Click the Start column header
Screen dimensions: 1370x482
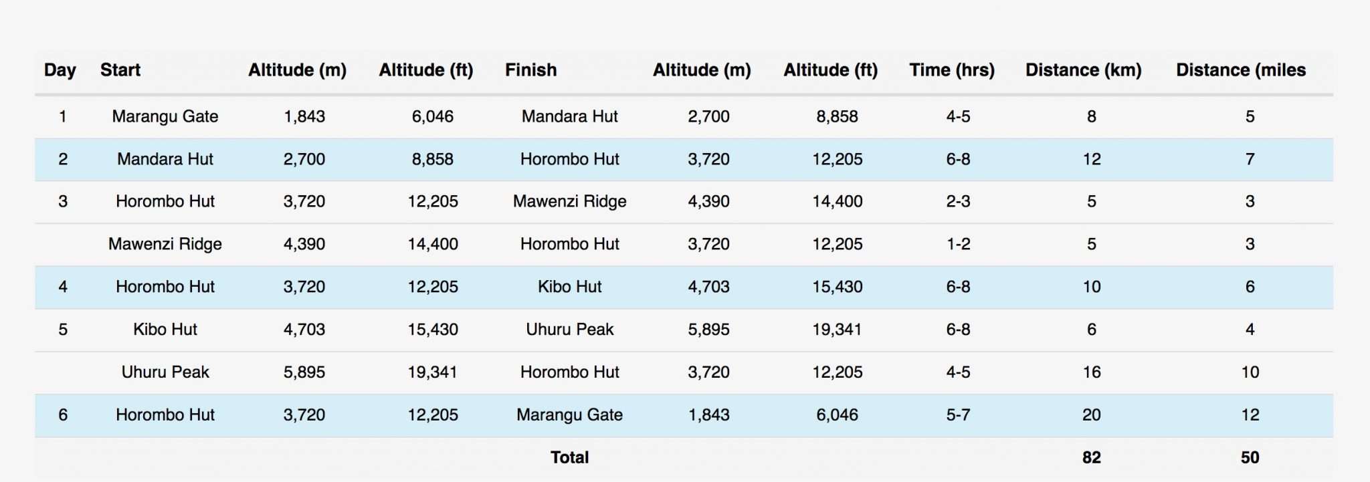click(x=120, y=70)
